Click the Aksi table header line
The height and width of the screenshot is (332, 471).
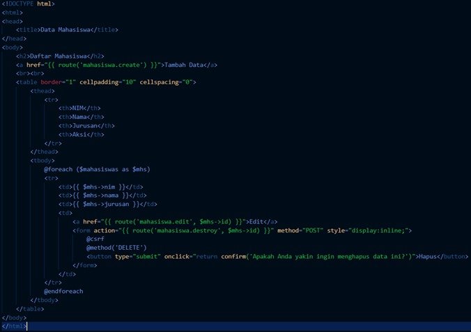pos(82,134)
